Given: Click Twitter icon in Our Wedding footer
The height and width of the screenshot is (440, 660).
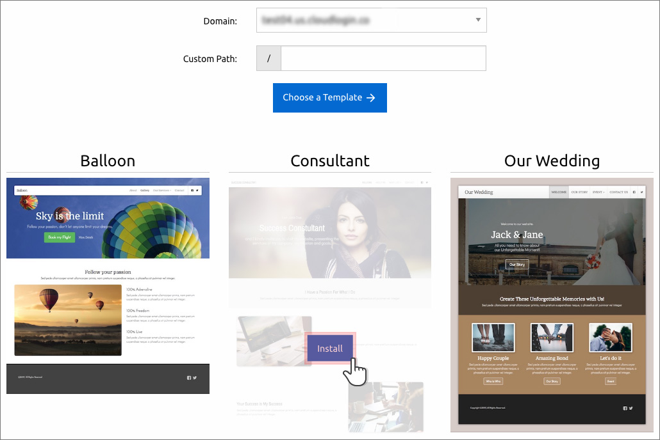Looking at the screenshot, I should [x=631, y=408].
